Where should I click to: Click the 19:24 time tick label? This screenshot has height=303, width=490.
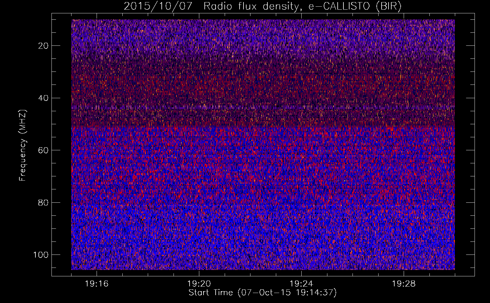point(301,284)
